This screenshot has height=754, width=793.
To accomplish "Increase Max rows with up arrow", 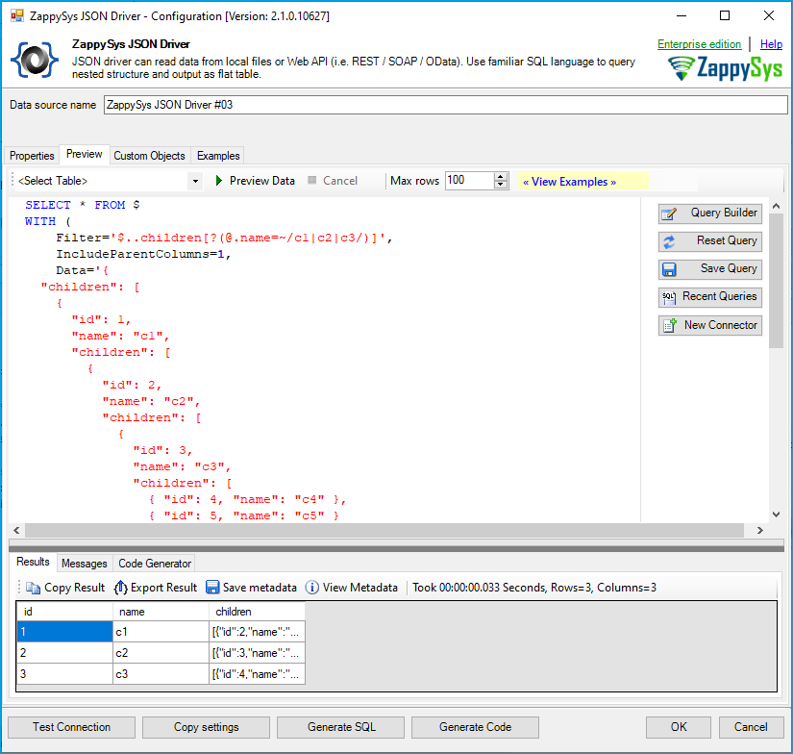I will point(501,177).
